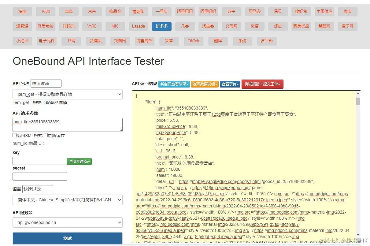370x246 pixels.
Task: Open the 虾皮 tab
Action: tap(278, 26)
